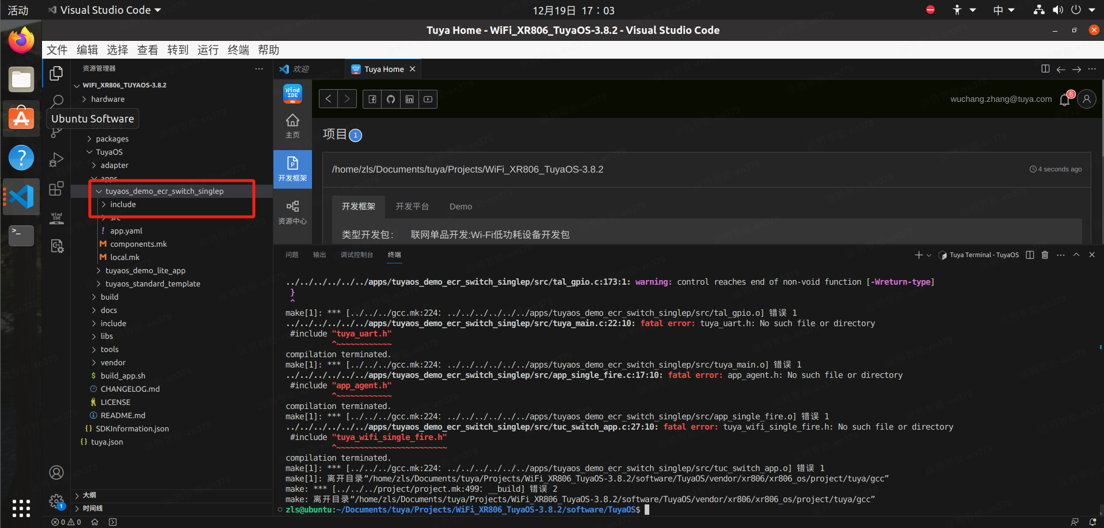The height and width of the screenshot is (528, 1104).
Task: Close the Tuya Home tab
Action: click(x=413, y=69)
